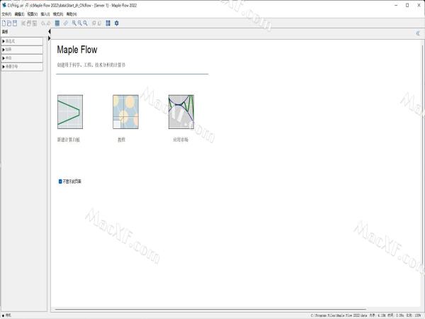Click the horizontal scrollbar at canvas bottom
425x319 pixels.
pos(210,309)
